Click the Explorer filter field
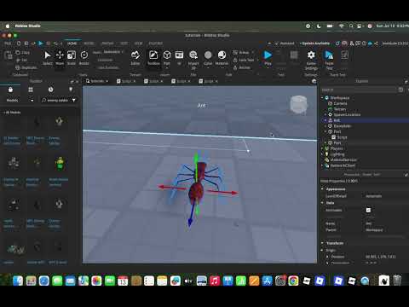Screen dimensions: 409x307 pos(359,90)
